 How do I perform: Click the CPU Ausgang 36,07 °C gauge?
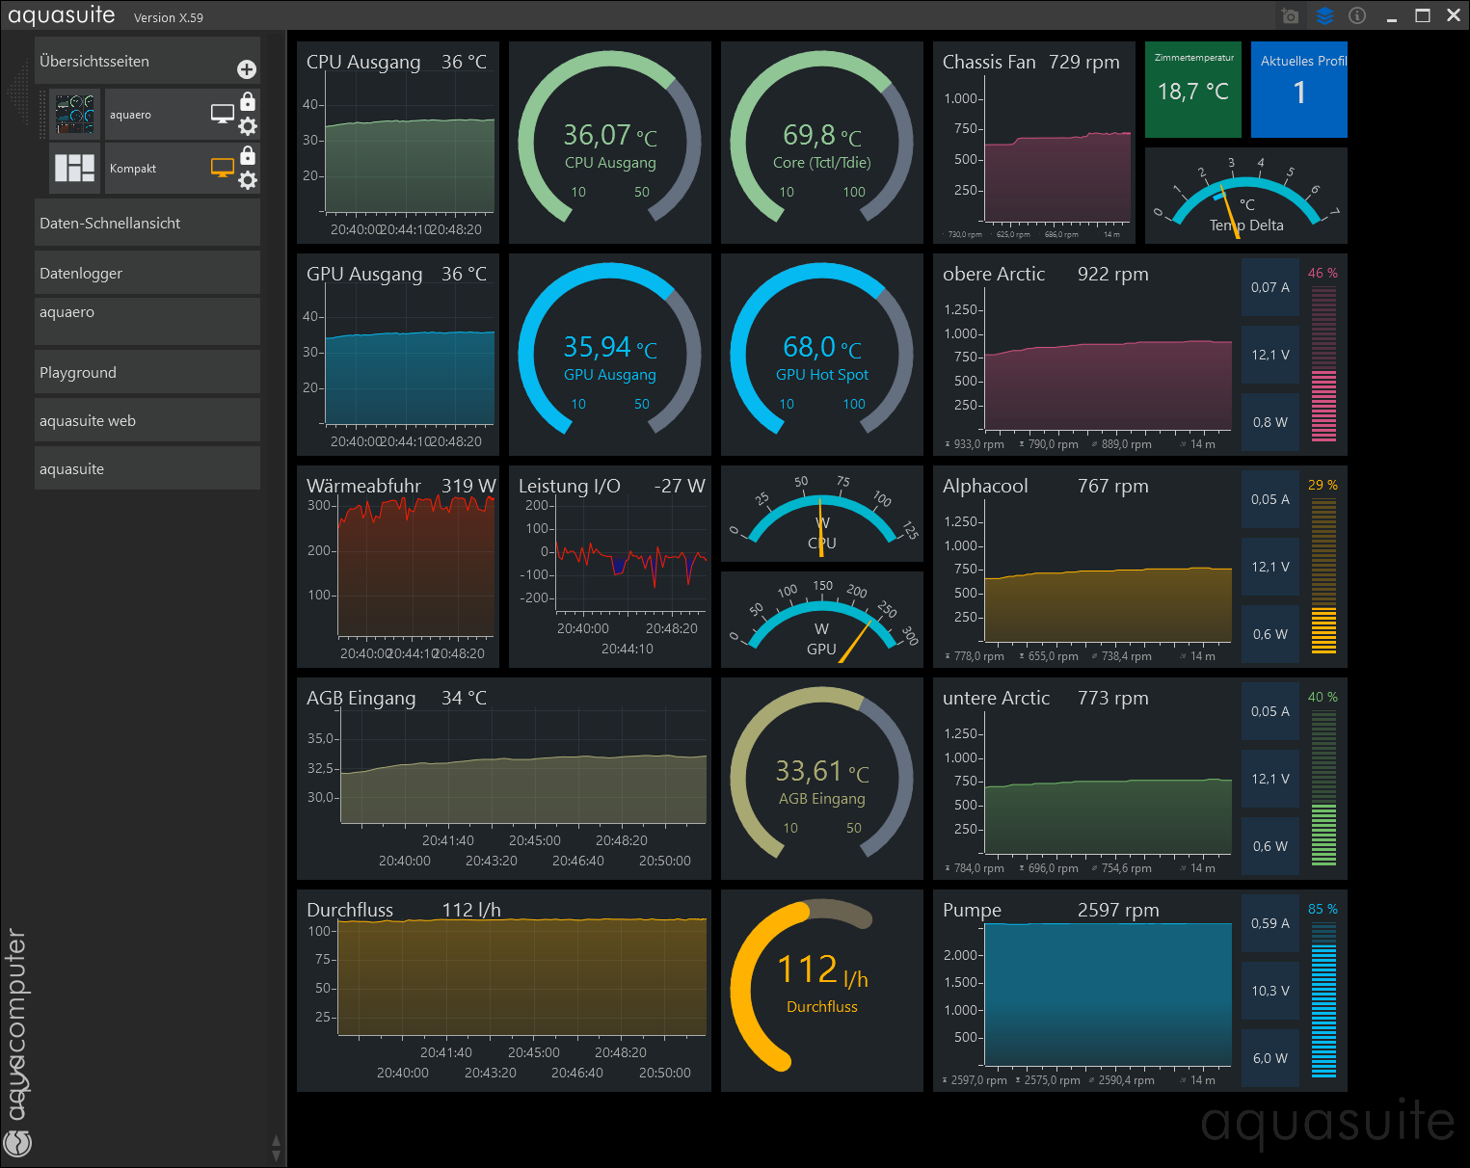(x=610, y=143)
